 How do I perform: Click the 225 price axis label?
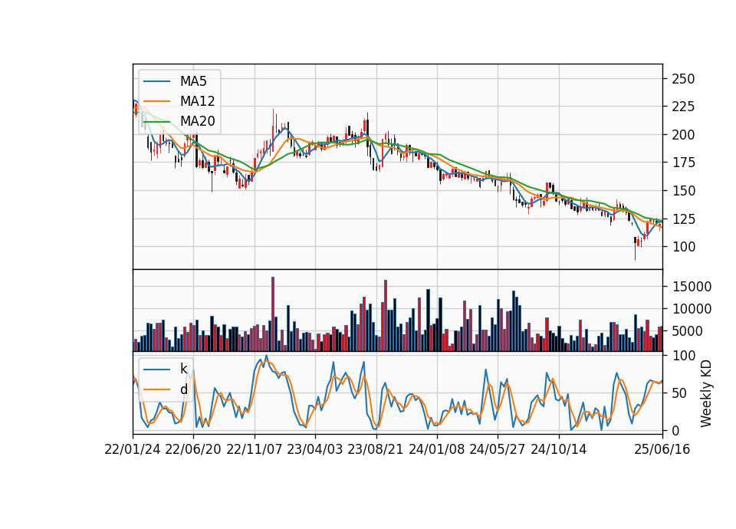point(683,107)
